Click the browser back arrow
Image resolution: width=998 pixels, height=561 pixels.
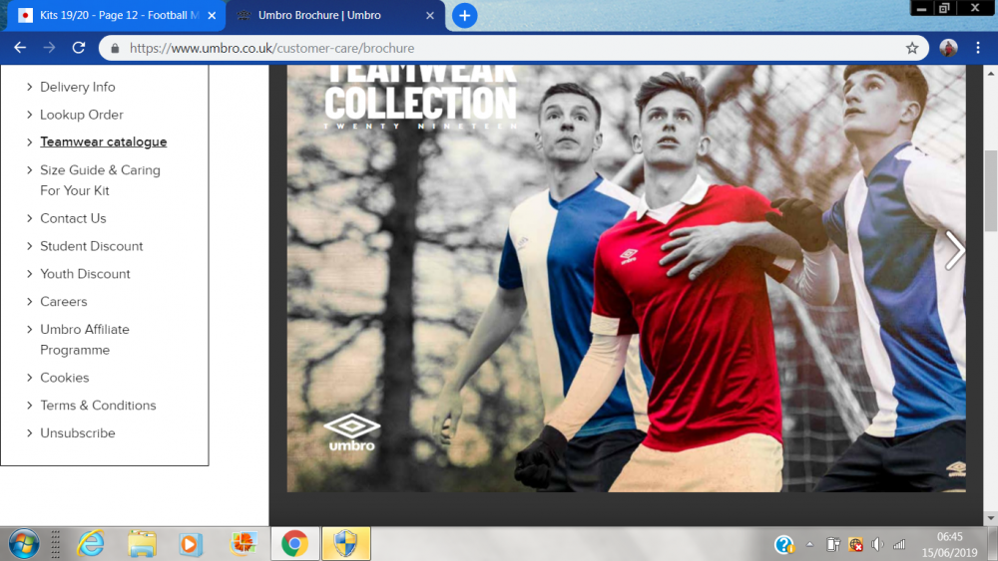pyautogui.click(x=20, y=48)
